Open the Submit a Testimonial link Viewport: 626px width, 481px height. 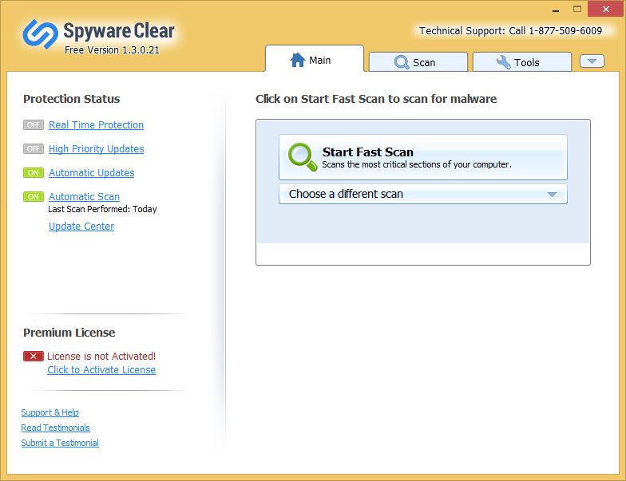pyautogui.click(x=60, y=443)
